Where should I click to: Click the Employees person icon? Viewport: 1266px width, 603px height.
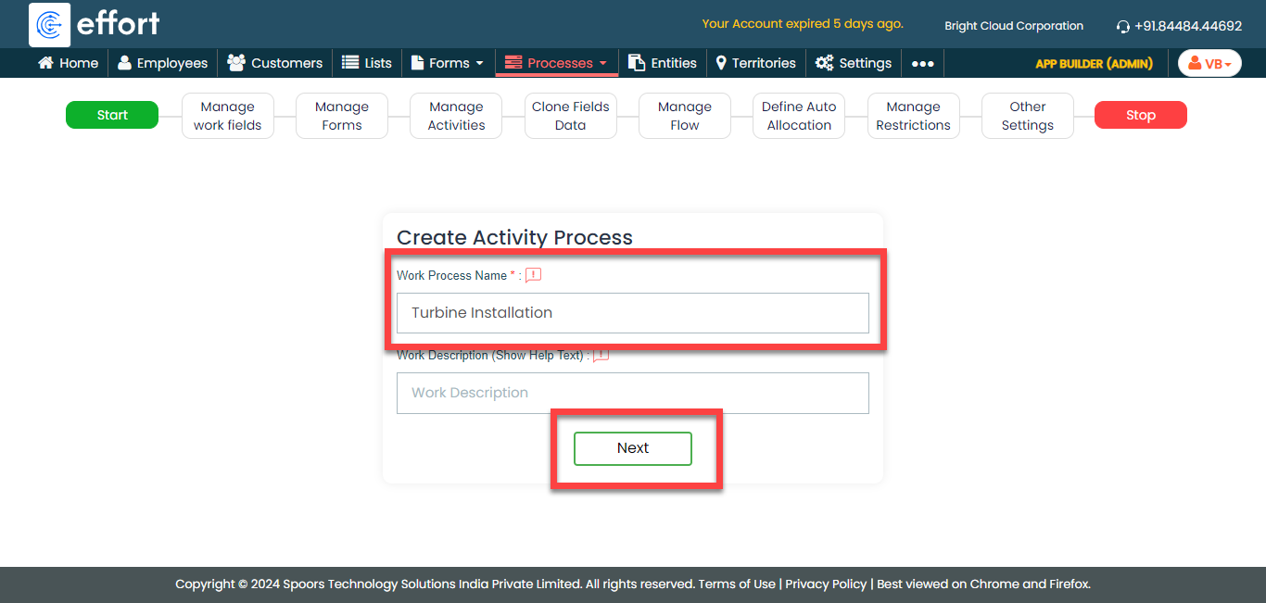point(125,63)
